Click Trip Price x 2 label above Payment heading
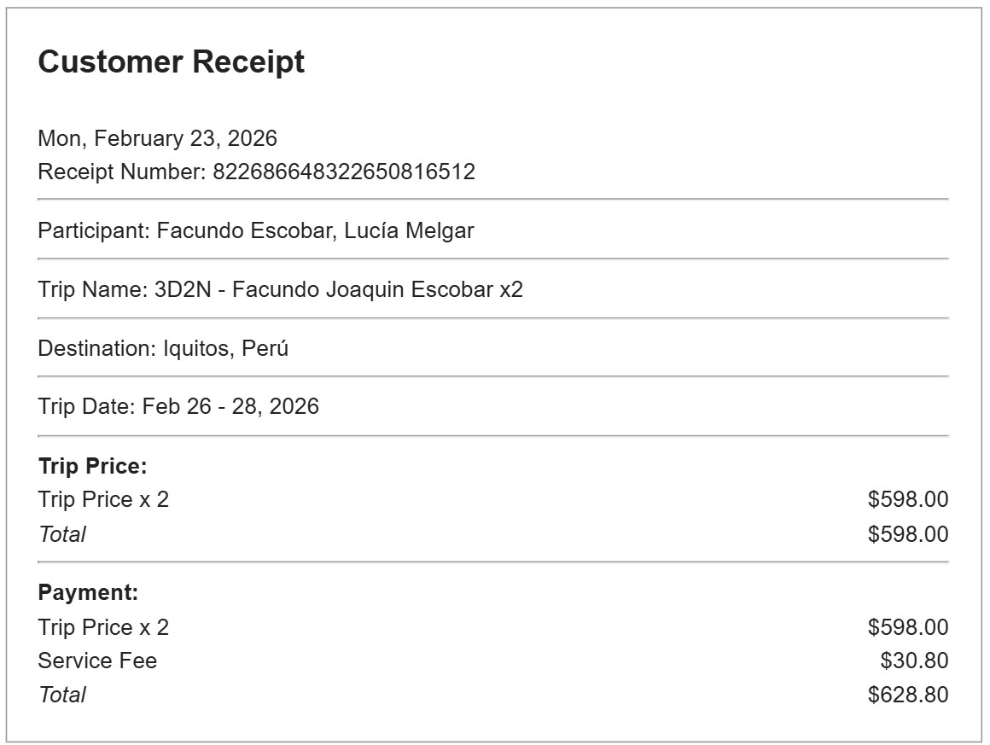Viewport: 990px width, 745px height. [103, 499]
